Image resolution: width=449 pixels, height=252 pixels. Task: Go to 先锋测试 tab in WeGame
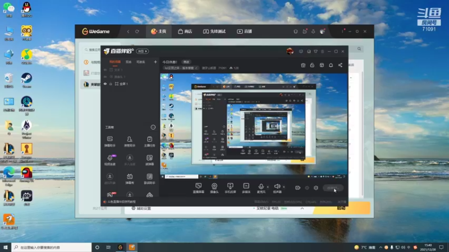click(214, 31)
